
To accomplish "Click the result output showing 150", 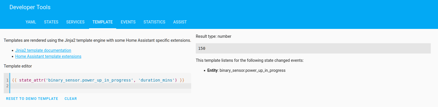I will point(313,48).
